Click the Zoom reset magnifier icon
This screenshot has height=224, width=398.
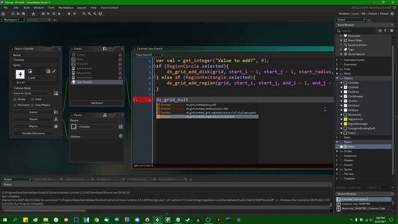click(x=90, y=14)
